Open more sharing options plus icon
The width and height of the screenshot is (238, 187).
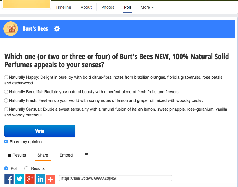tap(51, 179)
